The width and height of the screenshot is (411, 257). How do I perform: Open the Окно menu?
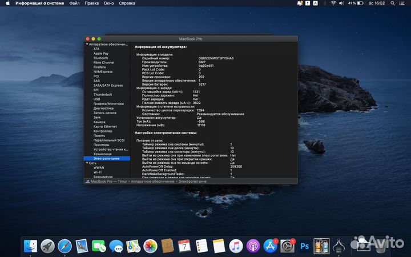pos(109,3)
